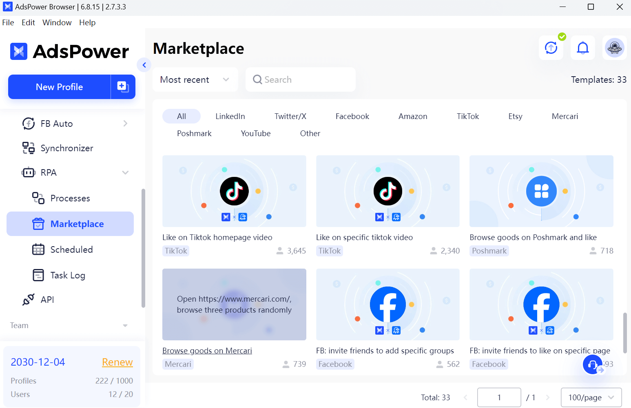The height and width of the screenshot is (408, 631).
Task: Click the Marketplace store icon in sidebar
Action: coord(38,224)
